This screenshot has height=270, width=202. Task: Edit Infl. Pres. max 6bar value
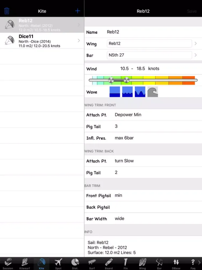124,138
